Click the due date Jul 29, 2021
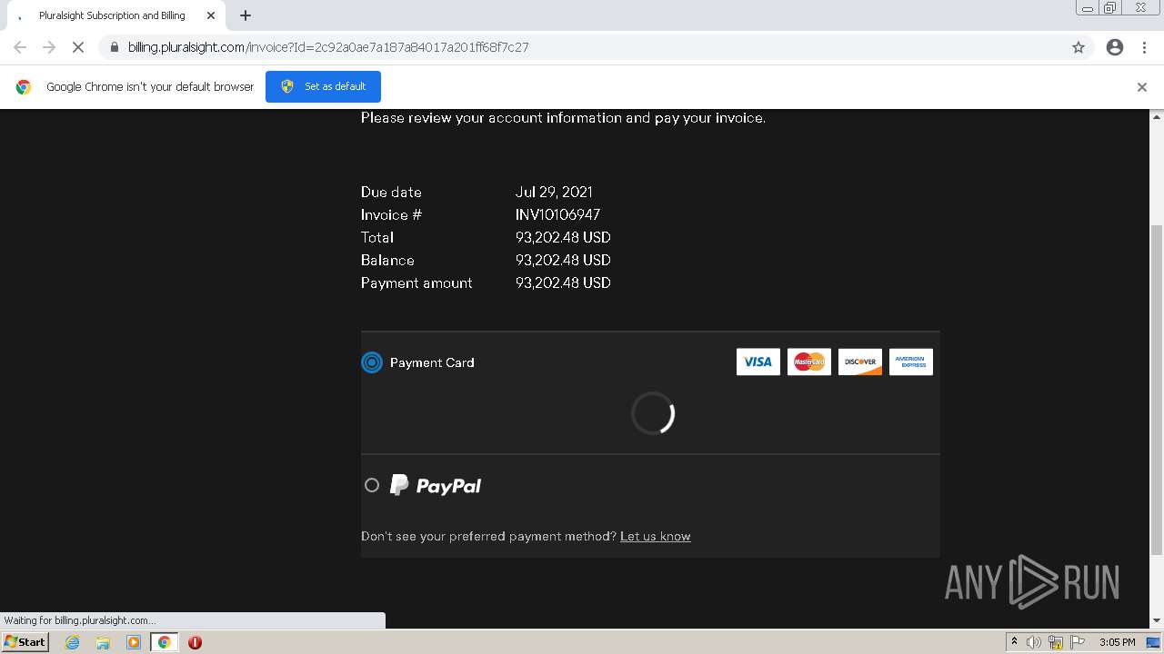This screenshot has width=1164, height=654. pos(554,192)
